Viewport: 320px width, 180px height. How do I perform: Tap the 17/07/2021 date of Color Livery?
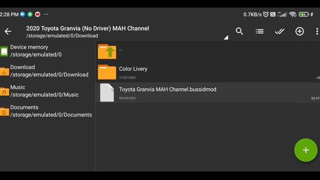tap(127, 78)
